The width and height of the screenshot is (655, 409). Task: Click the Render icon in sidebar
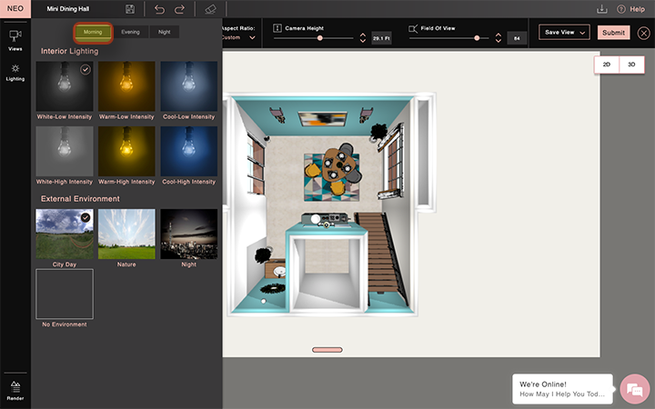point(15,386)
